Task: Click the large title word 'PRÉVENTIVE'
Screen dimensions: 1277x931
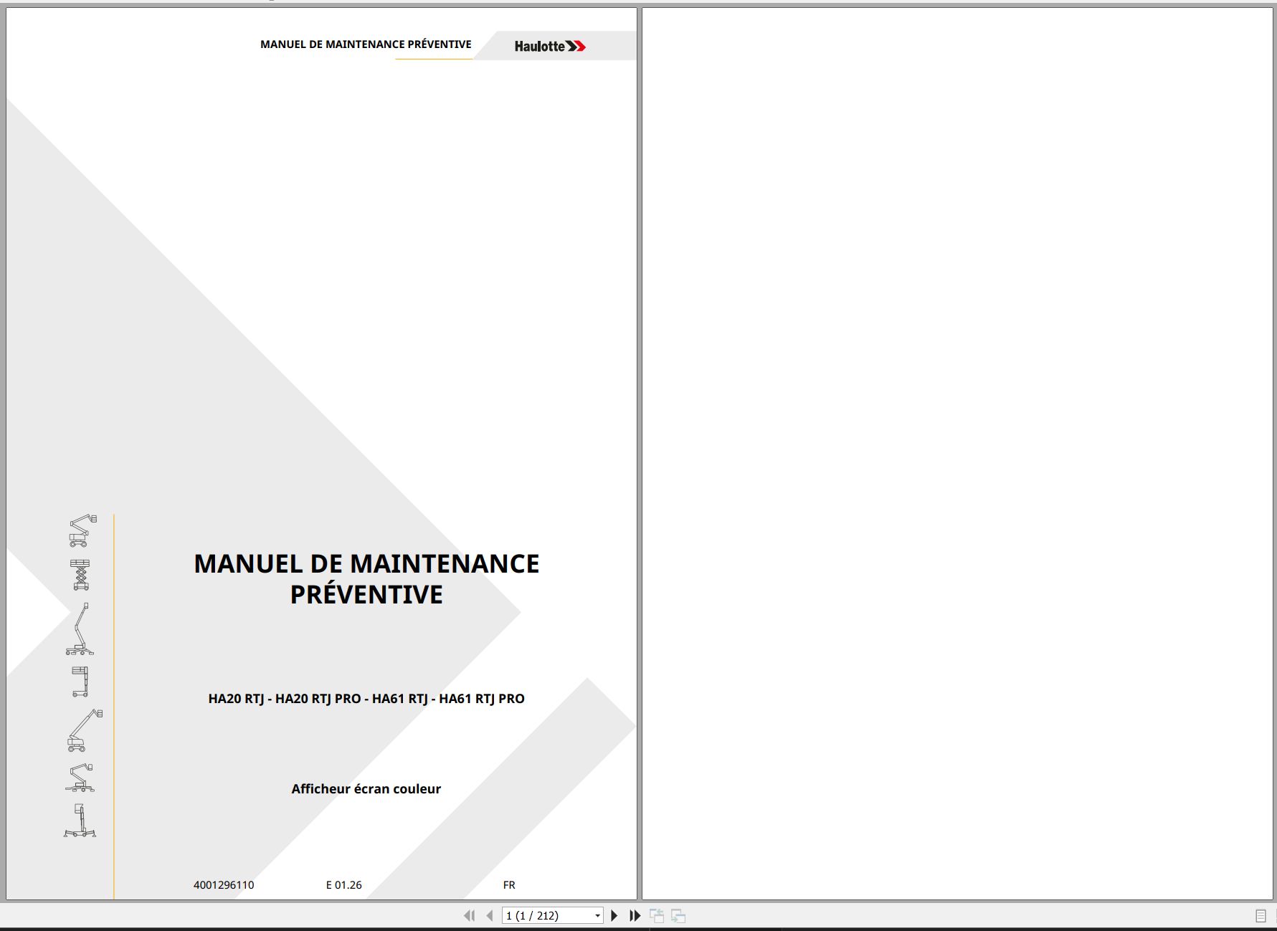Action: [x=366, y=595]
